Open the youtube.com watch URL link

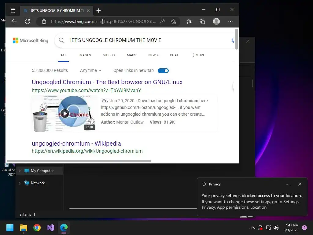coord(87,90)
